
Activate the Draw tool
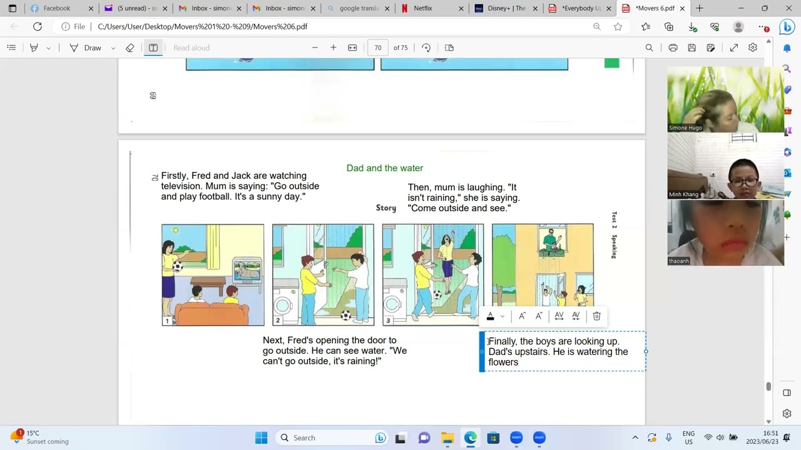click(86, 47)
